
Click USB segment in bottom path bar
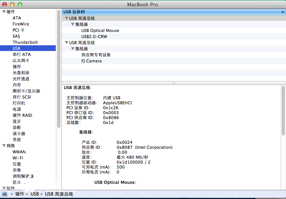pos(35,194)
